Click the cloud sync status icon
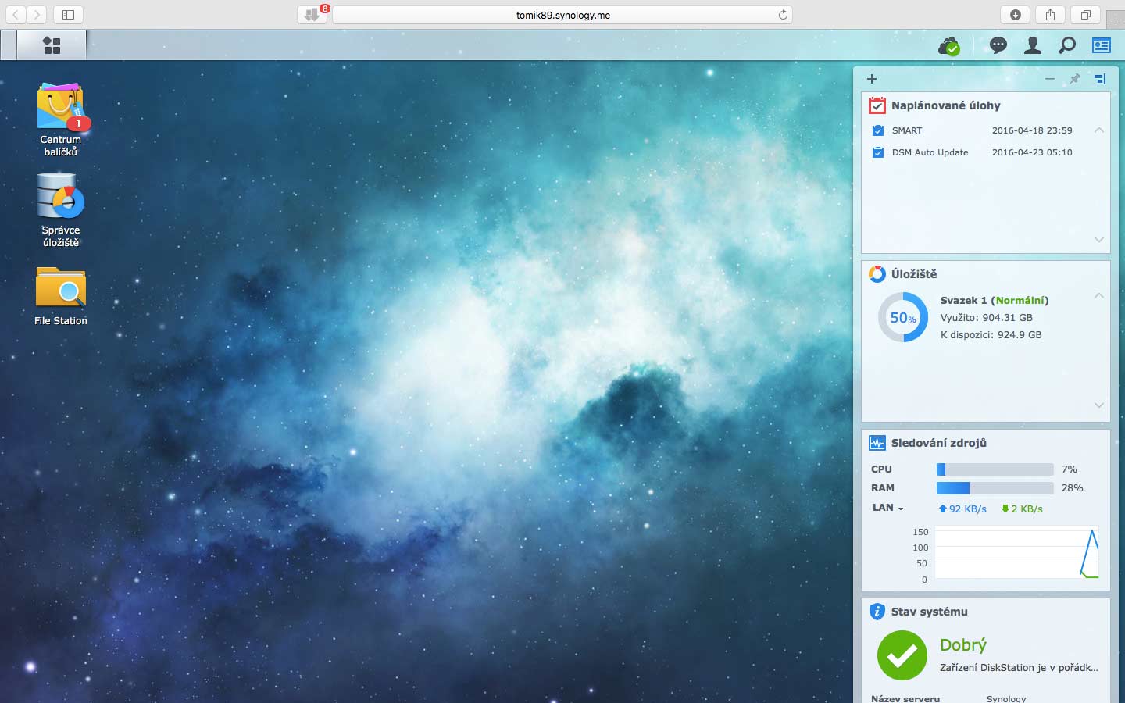Screen dimensions: 1125x703 948,46
